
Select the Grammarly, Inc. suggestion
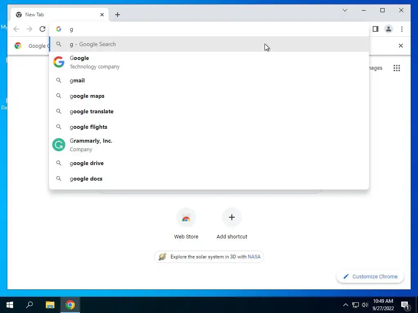[209, 145]
